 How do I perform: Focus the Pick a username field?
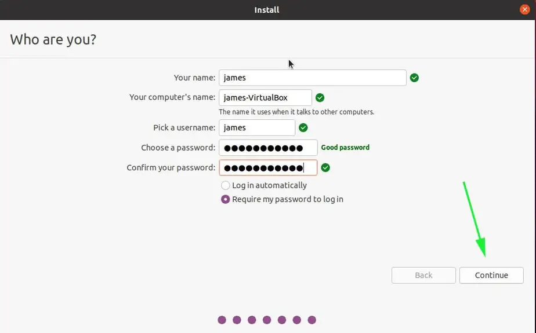point(257,127)
